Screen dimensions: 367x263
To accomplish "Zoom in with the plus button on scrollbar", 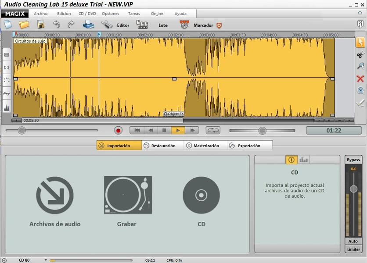I will 329,121.
